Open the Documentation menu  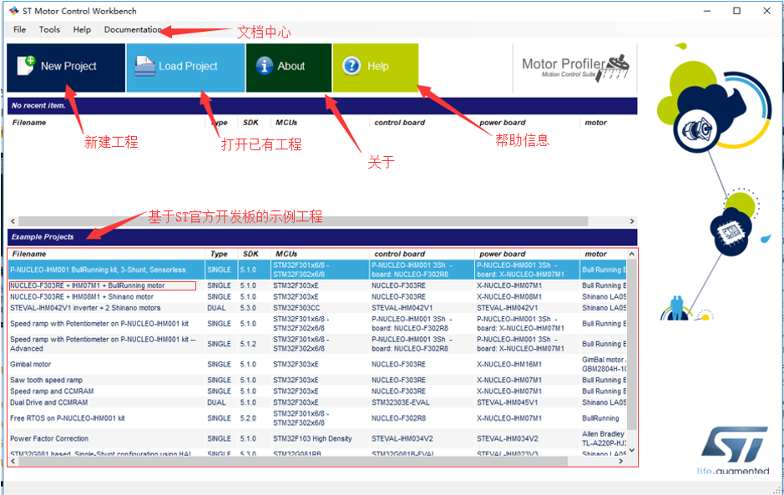[132, 29]
